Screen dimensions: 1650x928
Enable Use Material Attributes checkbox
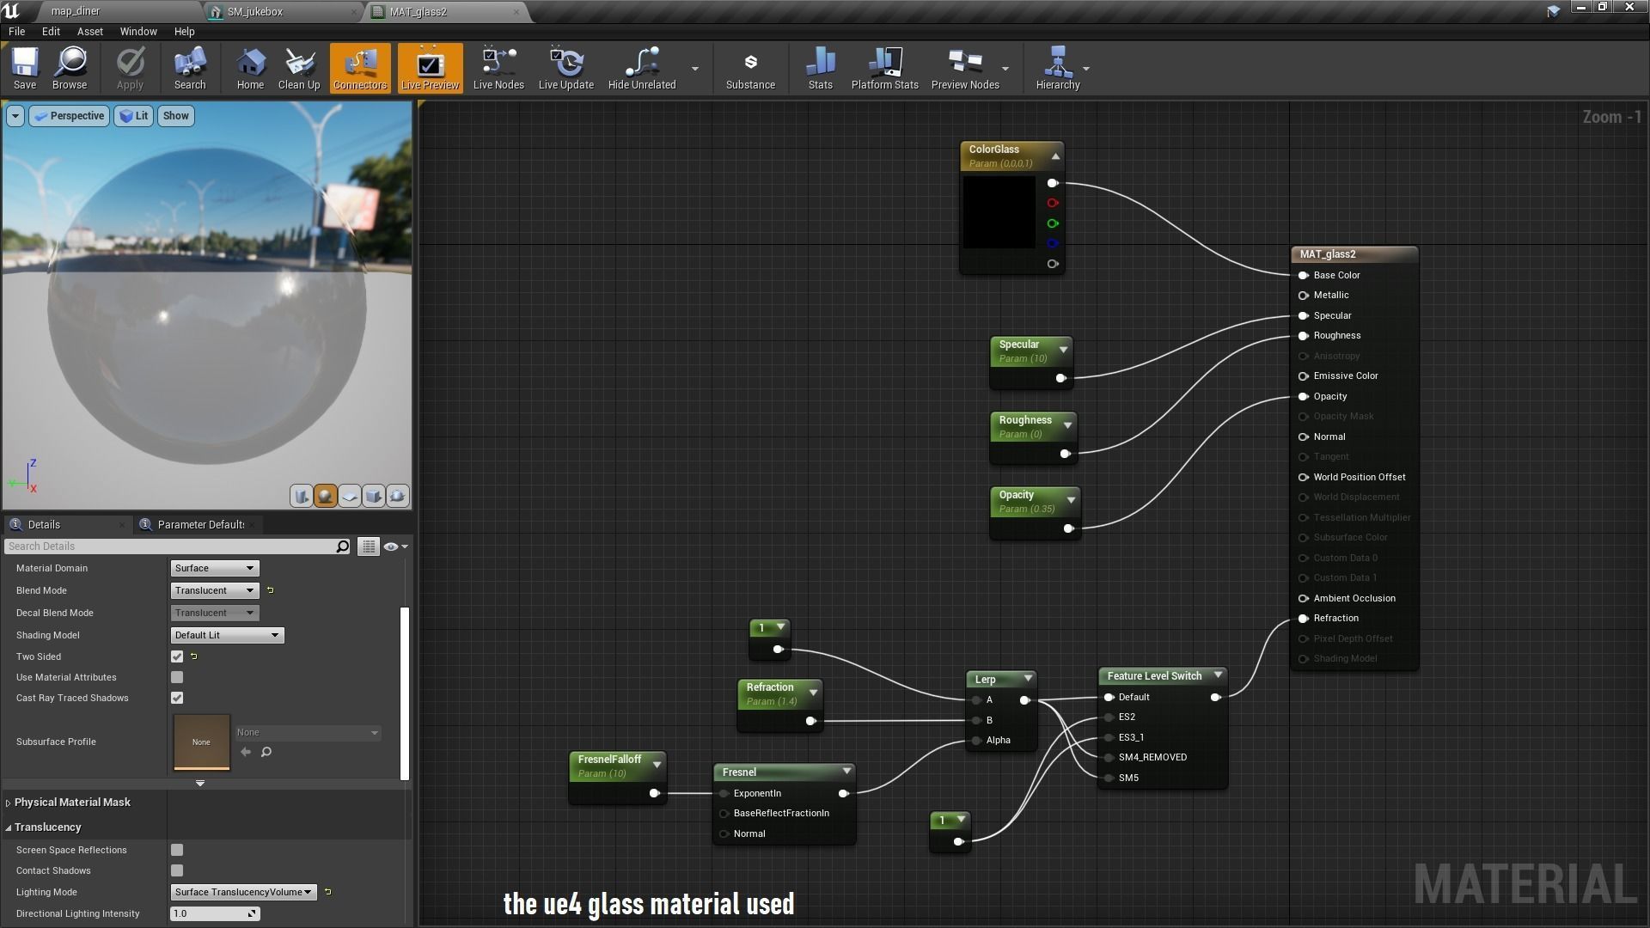click(177, 677)
